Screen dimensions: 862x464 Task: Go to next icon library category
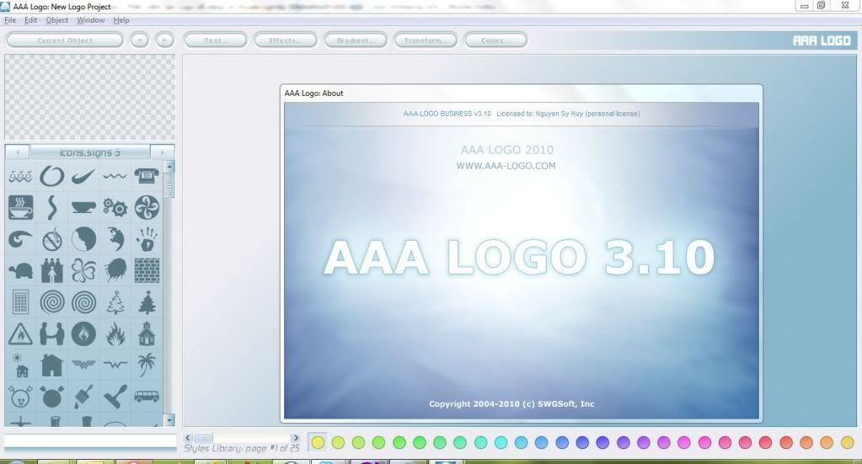click(x=162, y=152)
